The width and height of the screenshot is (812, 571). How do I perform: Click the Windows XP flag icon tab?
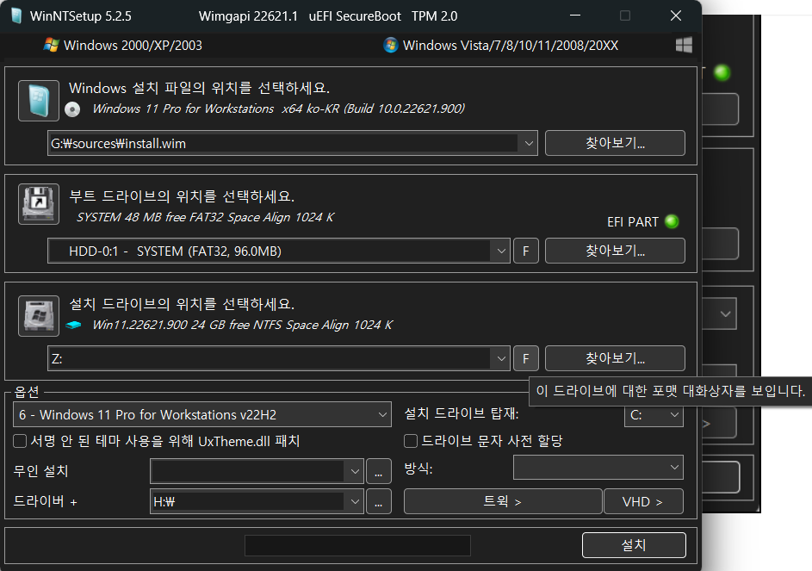52,45
